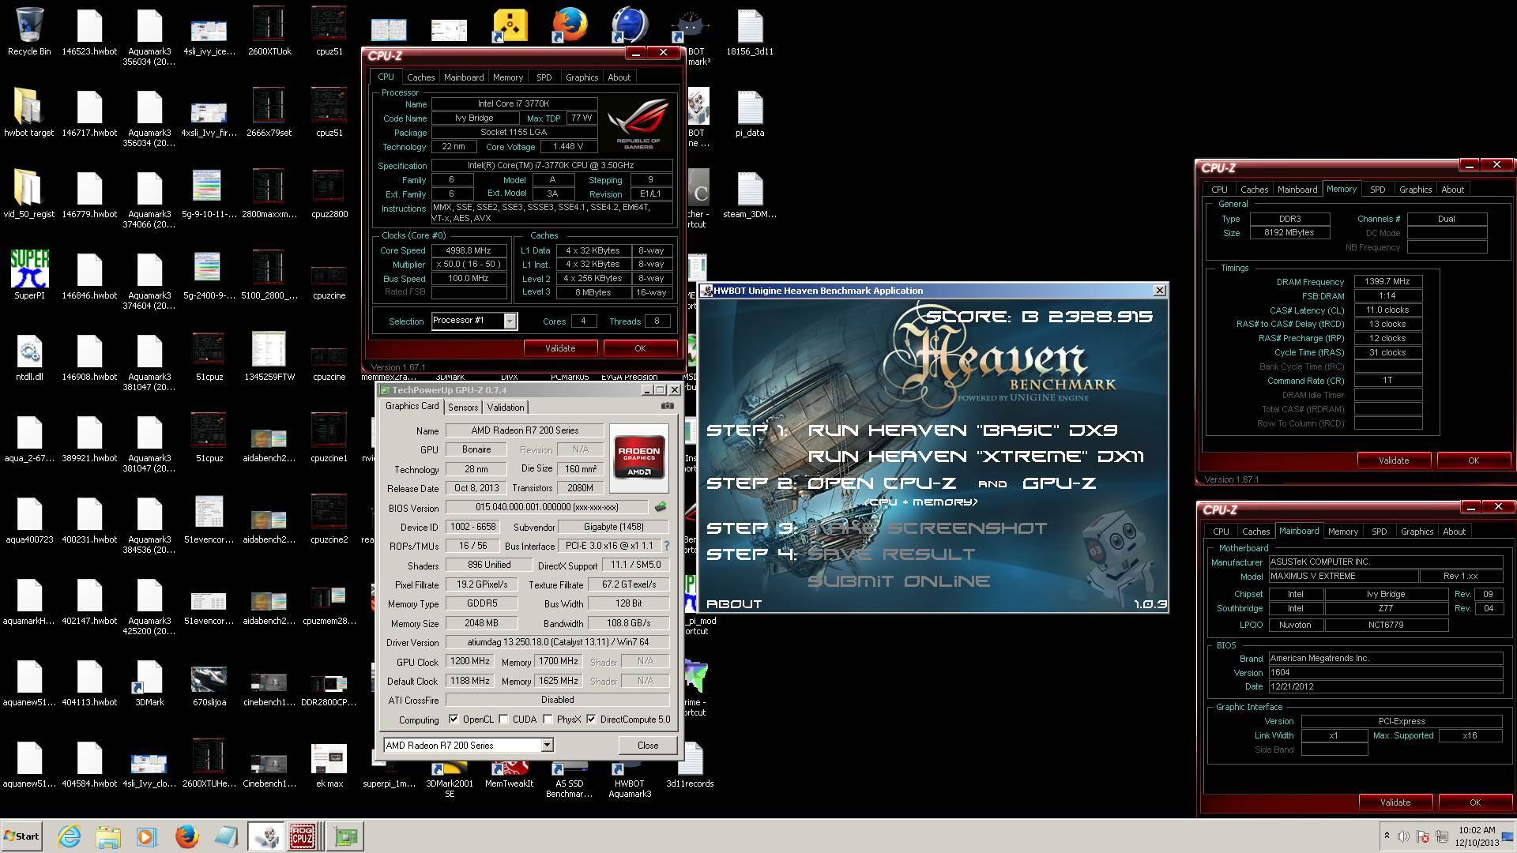Open the 1345259FTW desktop icon
The image size is (1517, 853).
(x=269, y=355)
